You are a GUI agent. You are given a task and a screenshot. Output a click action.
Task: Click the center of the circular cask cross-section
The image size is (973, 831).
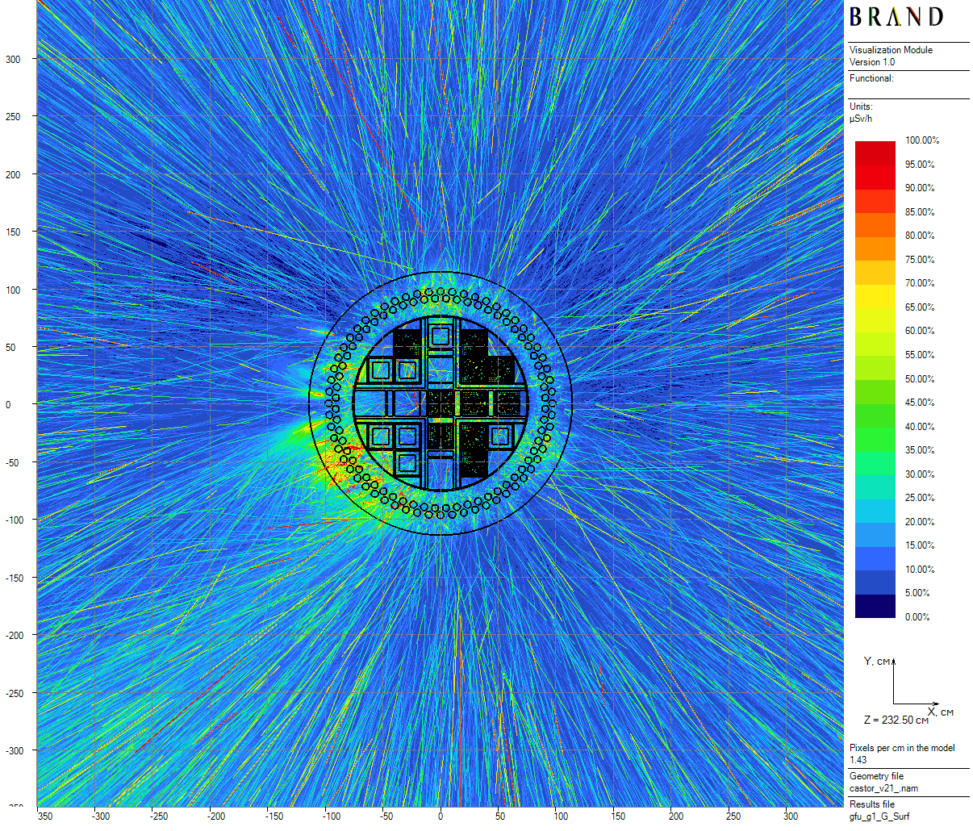point(441,403)
